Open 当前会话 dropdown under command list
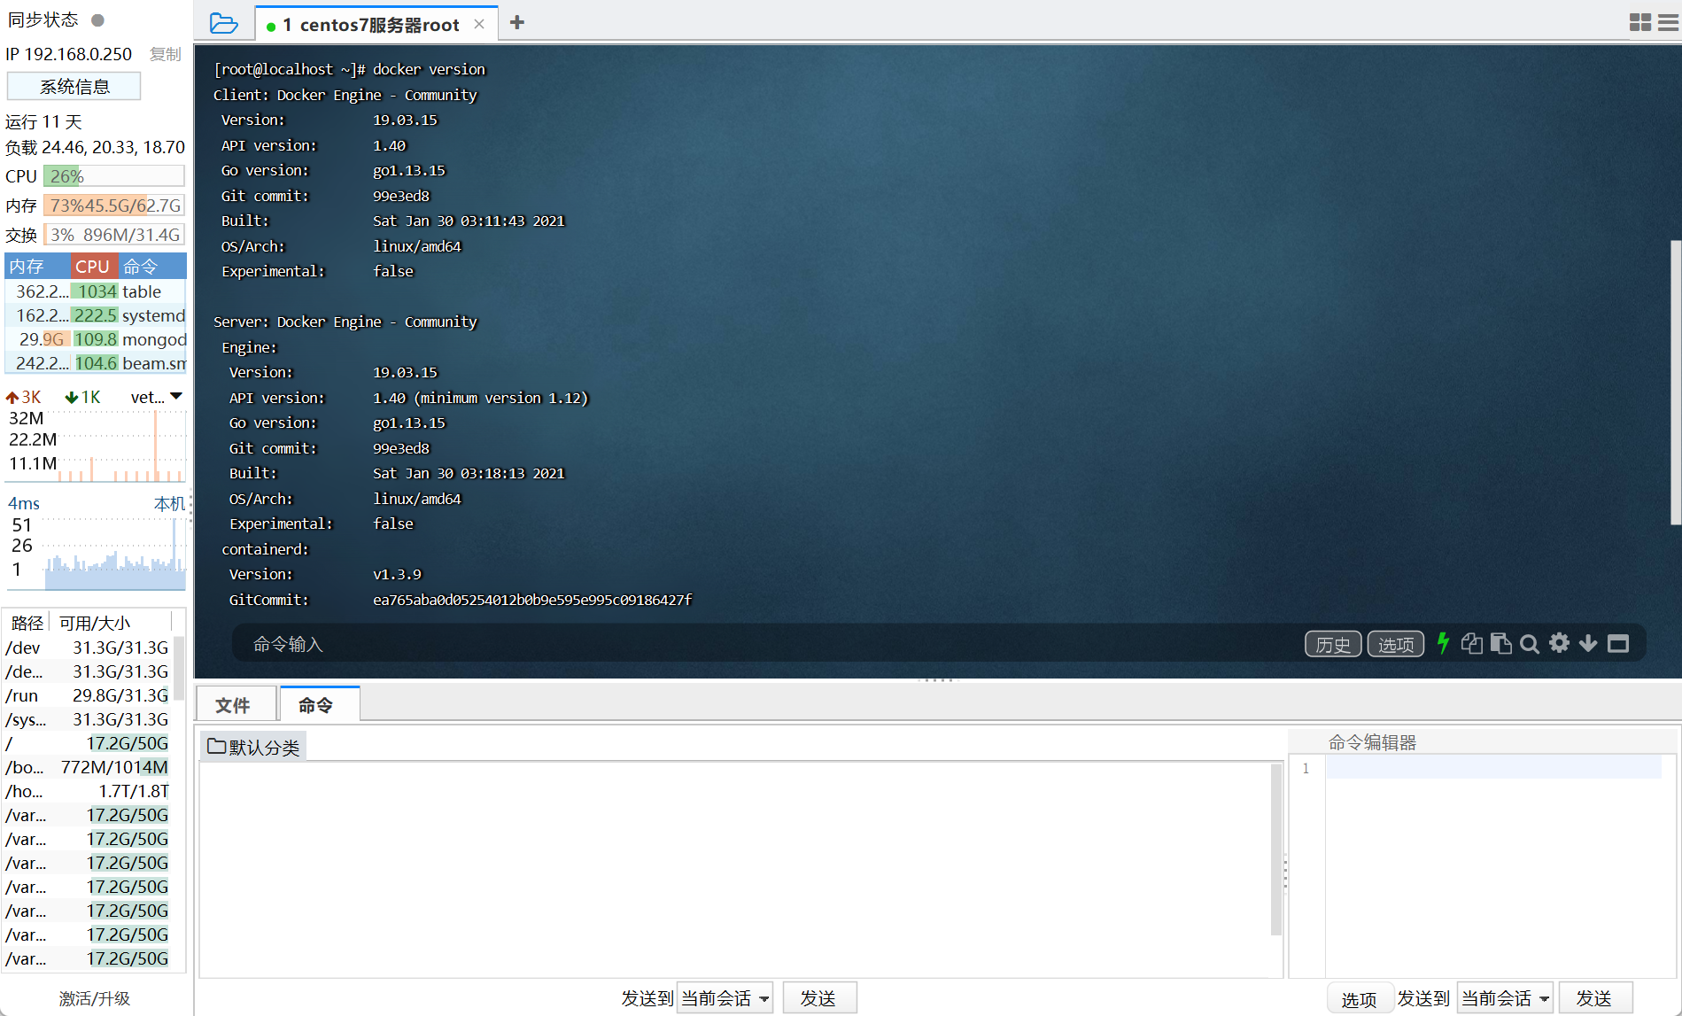 pyautogui.click(x=725, y=998)
